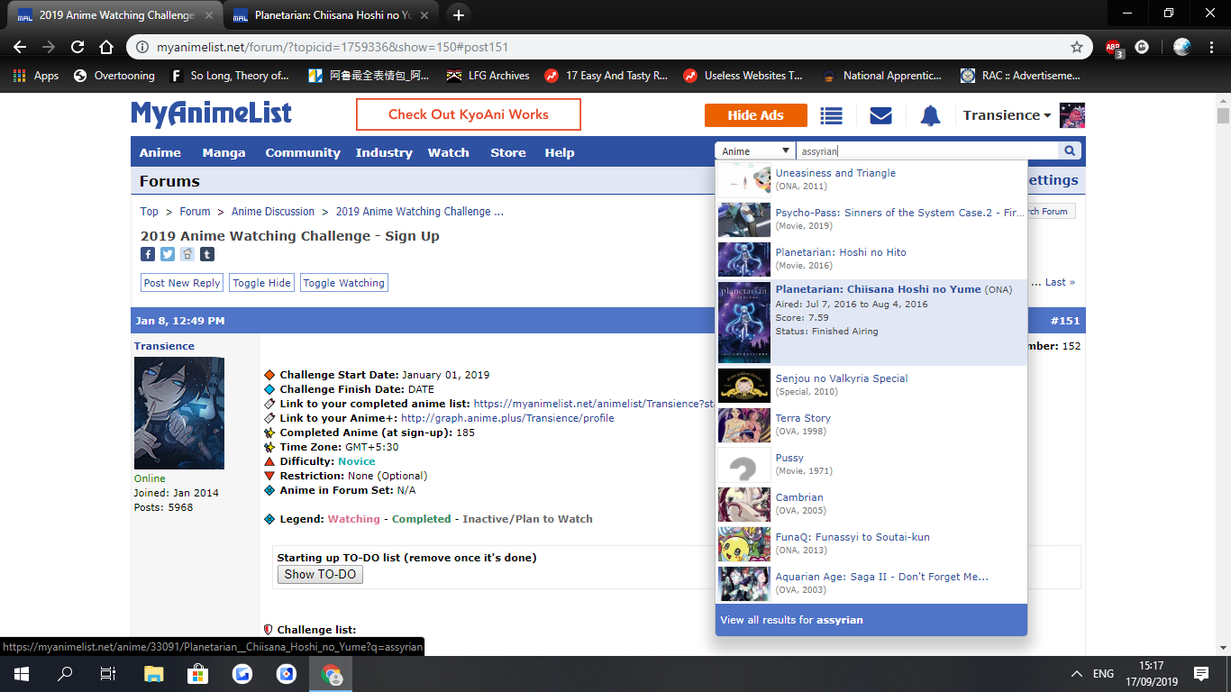Open Windows Start menu
Screen dimensions: 1231x692
pos(21,673)
